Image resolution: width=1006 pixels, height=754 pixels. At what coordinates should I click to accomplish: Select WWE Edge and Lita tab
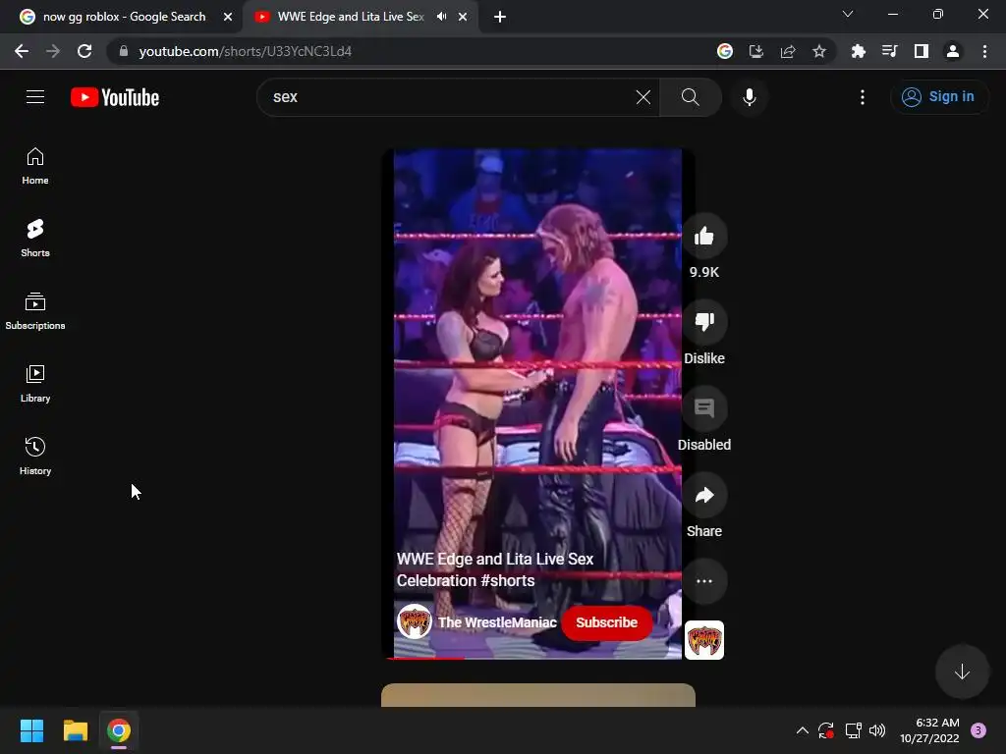click(x=351, y=17)
